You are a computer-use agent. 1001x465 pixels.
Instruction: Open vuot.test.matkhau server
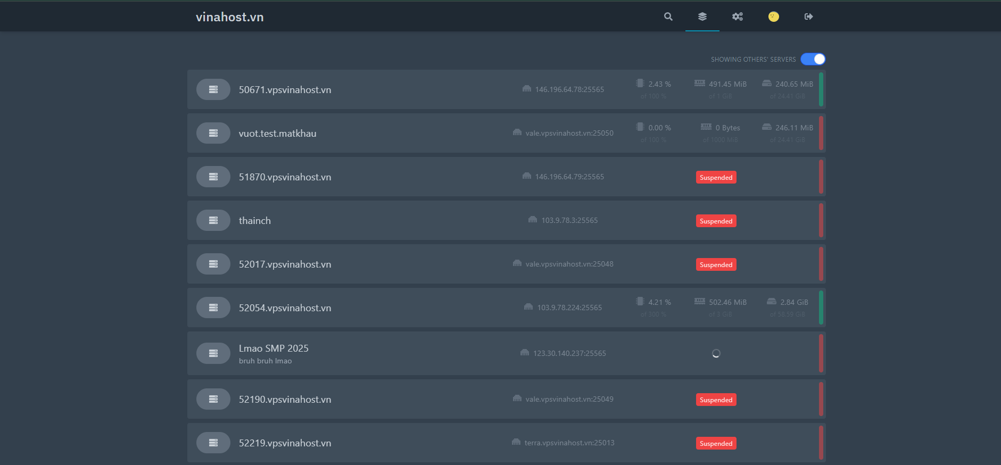coord(277,134)
